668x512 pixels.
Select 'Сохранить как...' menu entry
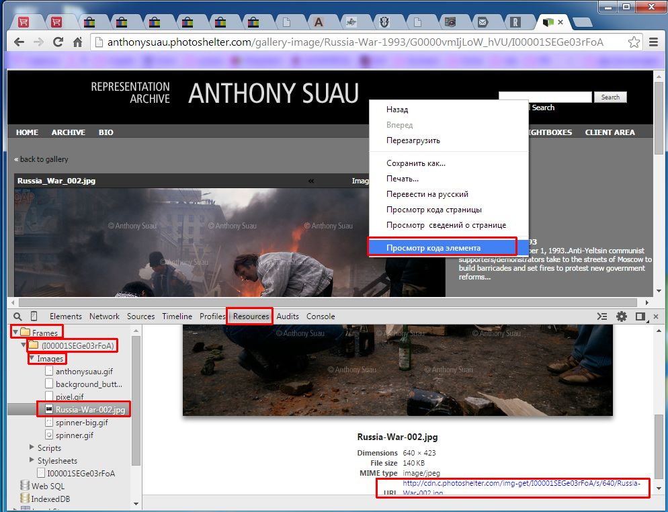(416, 163)
